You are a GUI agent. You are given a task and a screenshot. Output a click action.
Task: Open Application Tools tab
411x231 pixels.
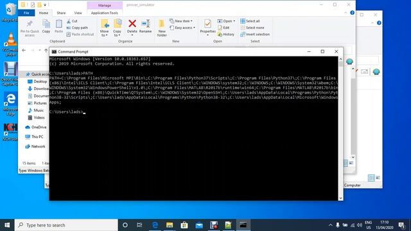tap(105, 13)
